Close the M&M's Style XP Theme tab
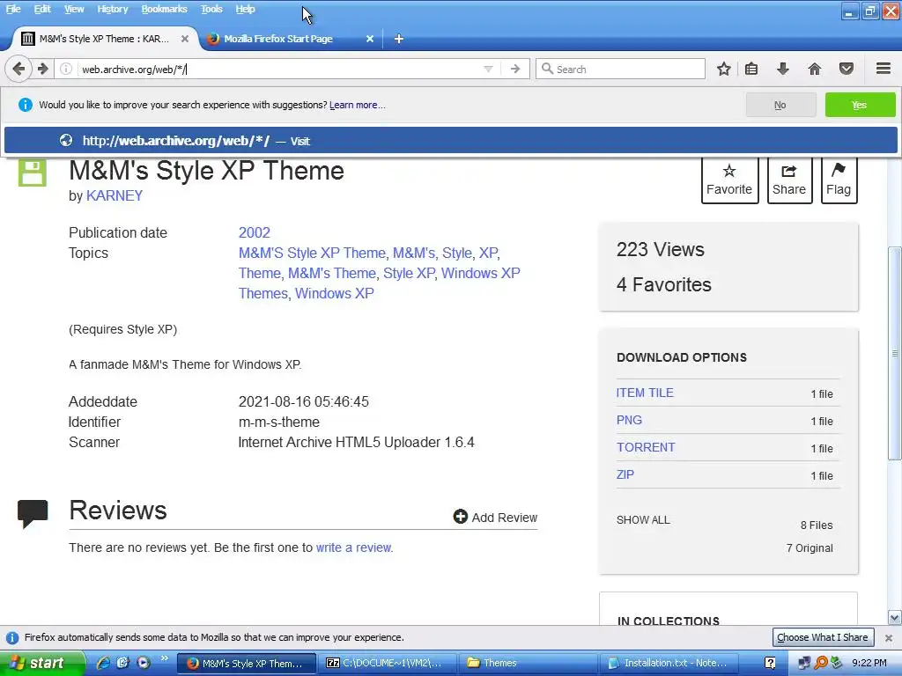This screenshot has width=902, height=676. click(x=185, y=39)
